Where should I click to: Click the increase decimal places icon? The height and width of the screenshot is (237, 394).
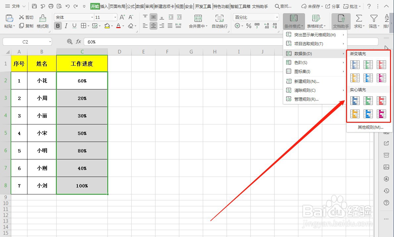click(266, 26)
